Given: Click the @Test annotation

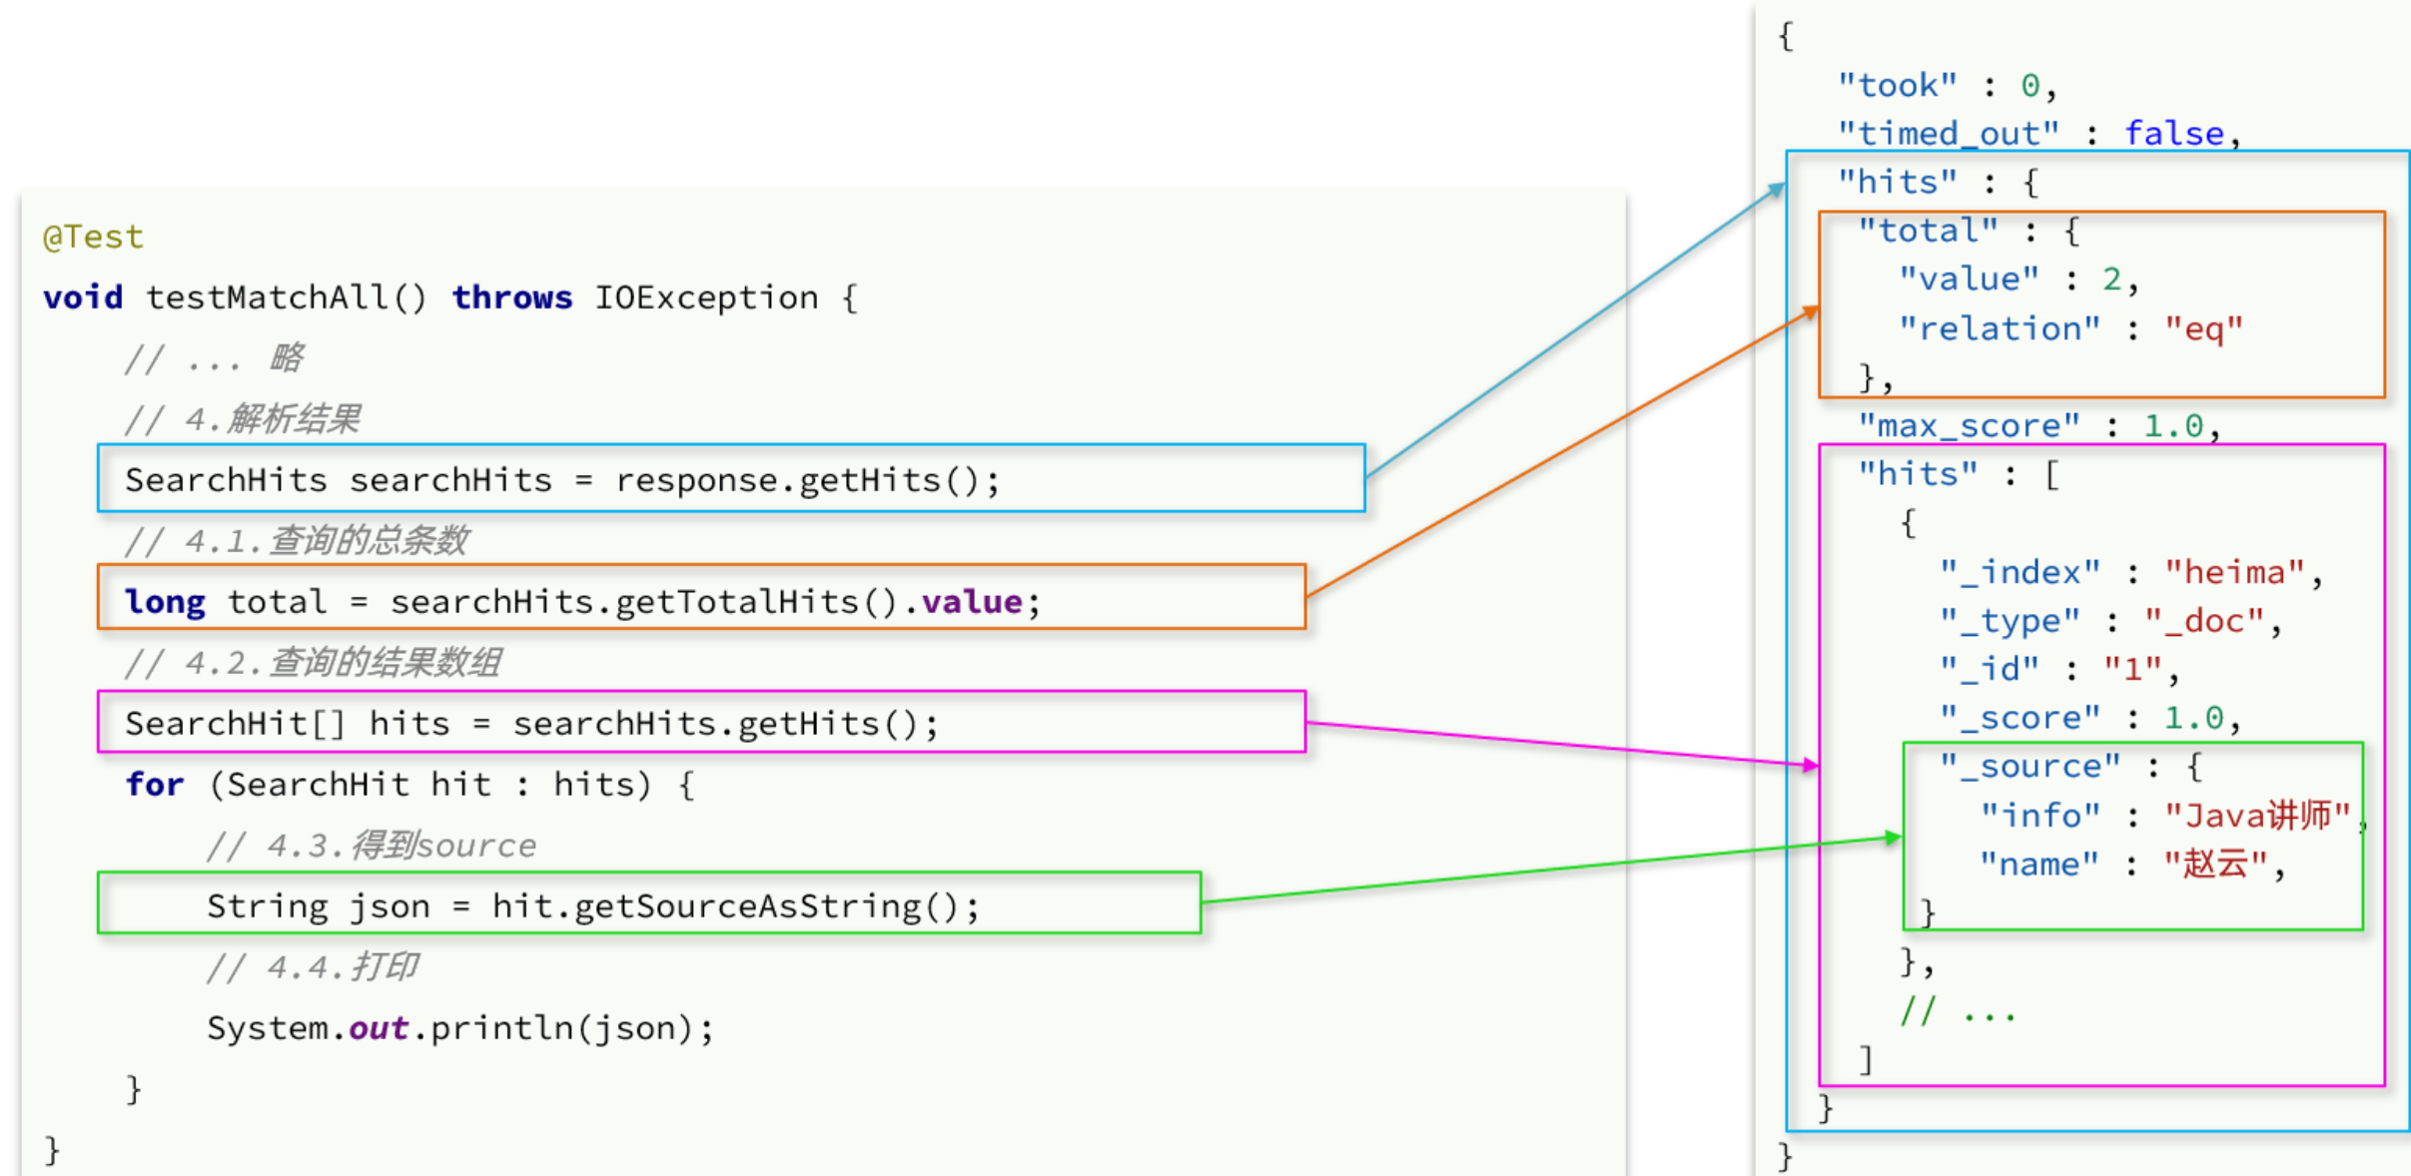Looking at the screenshot, I should tap(93, 237).
